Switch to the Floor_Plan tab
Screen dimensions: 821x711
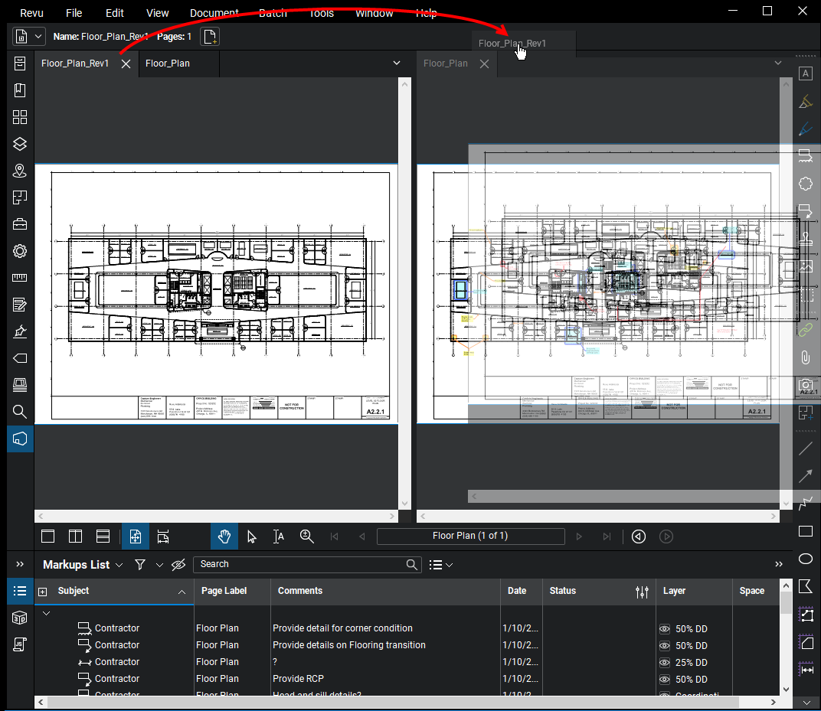click(x=168, y=64)
